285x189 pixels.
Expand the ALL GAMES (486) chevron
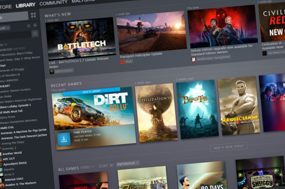click(93, 166)
